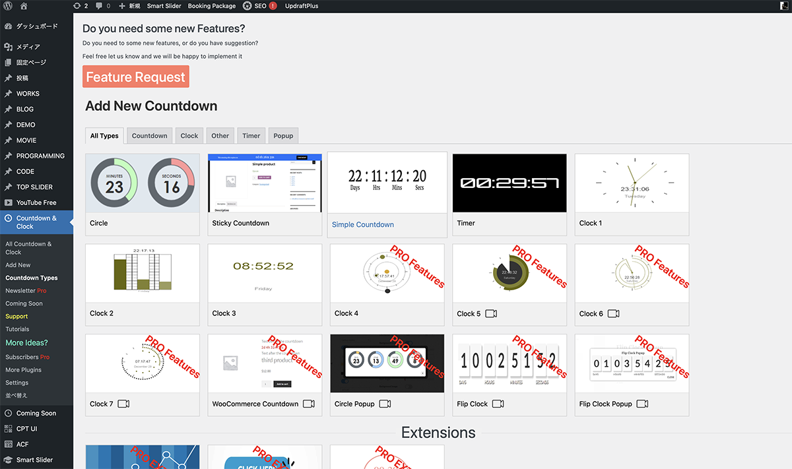This screenshot has width=792, height=469.
Task: Click the updates refresh icon in admin bar
Action: [77, 6]
